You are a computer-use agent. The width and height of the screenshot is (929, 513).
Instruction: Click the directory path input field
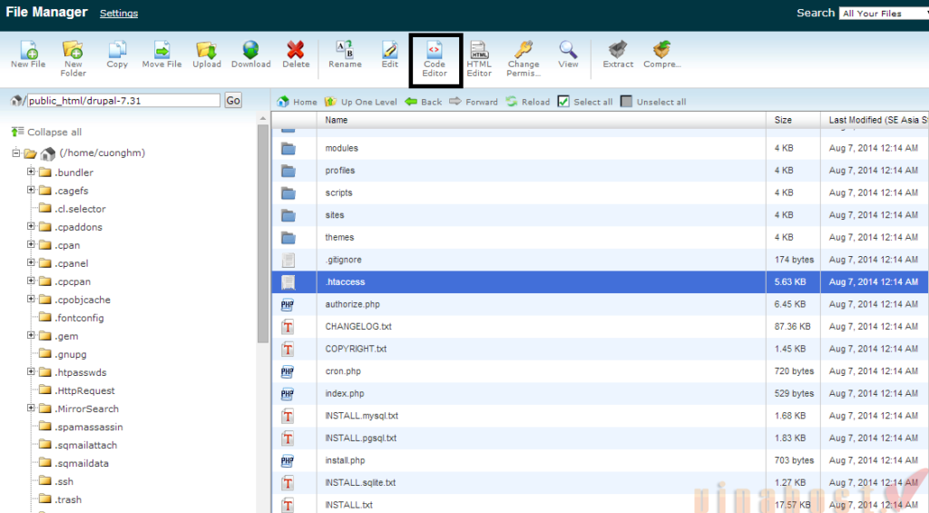(x=122, y=101)
